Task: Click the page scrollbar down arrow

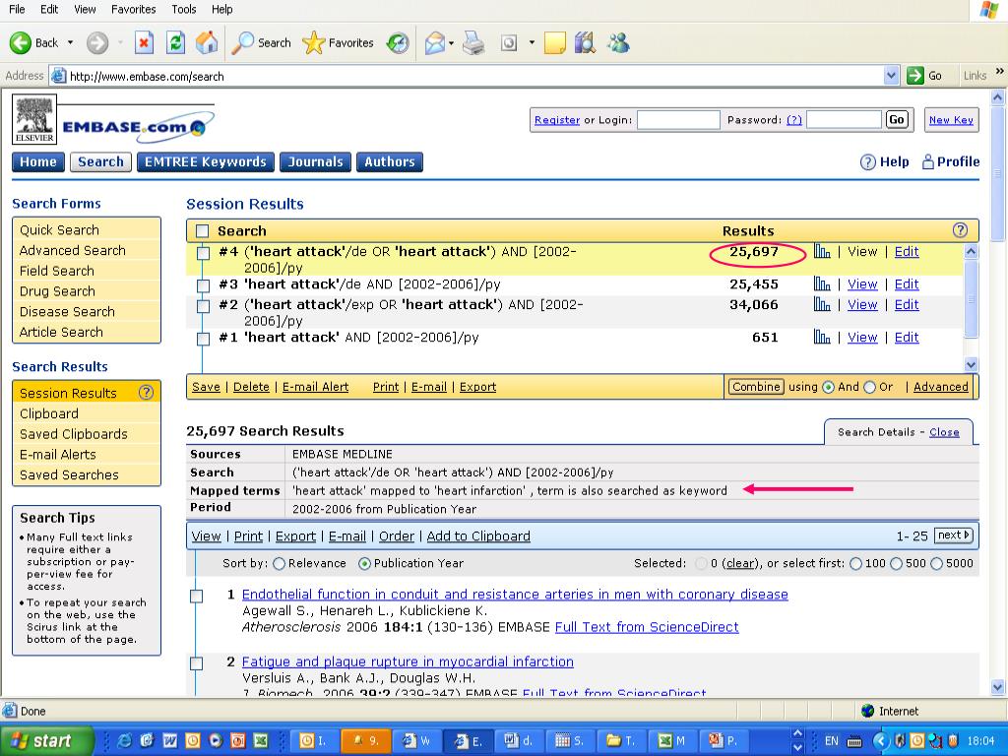Action: [998, 687]
